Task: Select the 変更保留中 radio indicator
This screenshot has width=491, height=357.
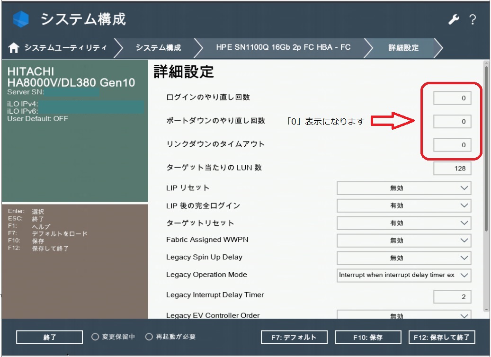Action: coord(95,337)
